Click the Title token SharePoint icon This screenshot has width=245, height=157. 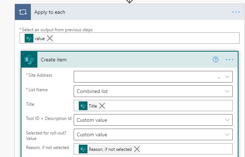83,106
